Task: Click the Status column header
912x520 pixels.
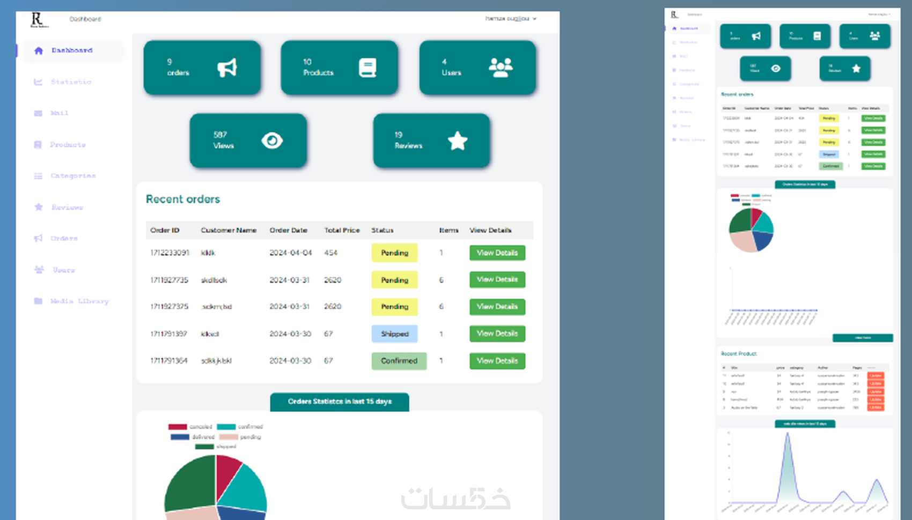Action: point(383,231)
